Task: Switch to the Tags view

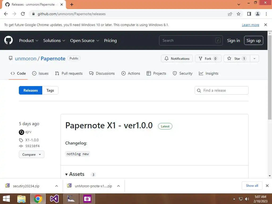Action: click(x=50, y=90)
